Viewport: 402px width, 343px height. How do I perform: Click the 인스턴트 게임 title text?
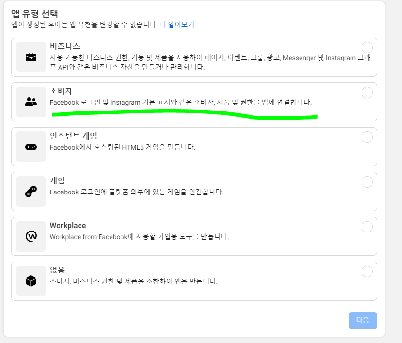[x=73, y=136]
